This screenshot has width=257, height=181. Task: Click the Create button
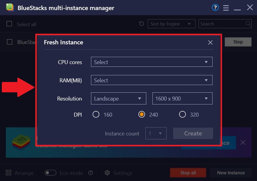coord(193,133)
